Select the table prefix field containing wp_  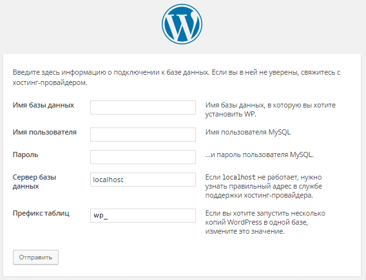(143, 216)
